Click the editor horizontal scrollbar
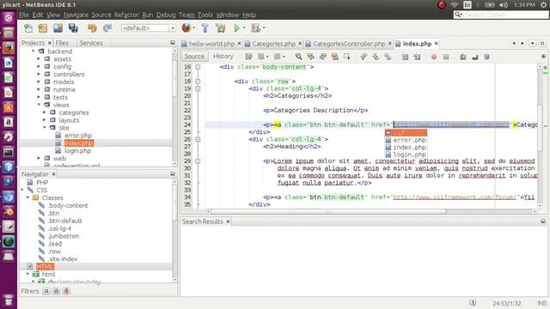The width and height of the screenshot is (550, 309). pos(328,211)
